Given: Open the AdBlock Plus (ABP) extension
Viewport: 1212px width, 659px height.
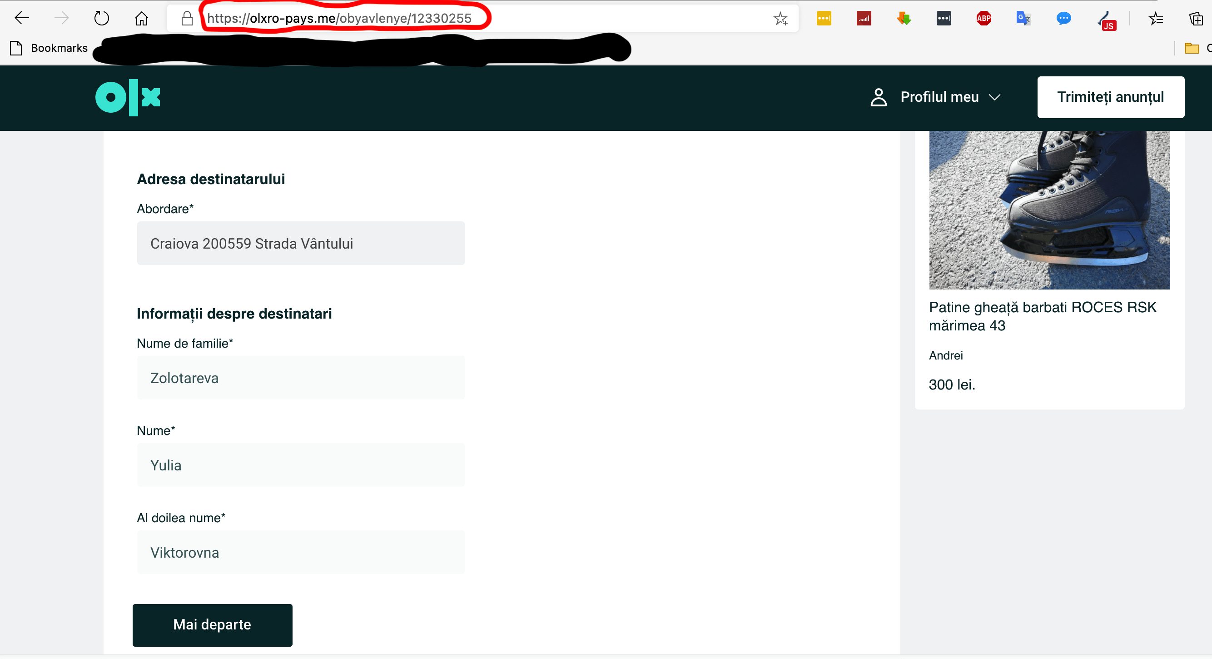Looking at the screenshot, I should coord(984,18).
